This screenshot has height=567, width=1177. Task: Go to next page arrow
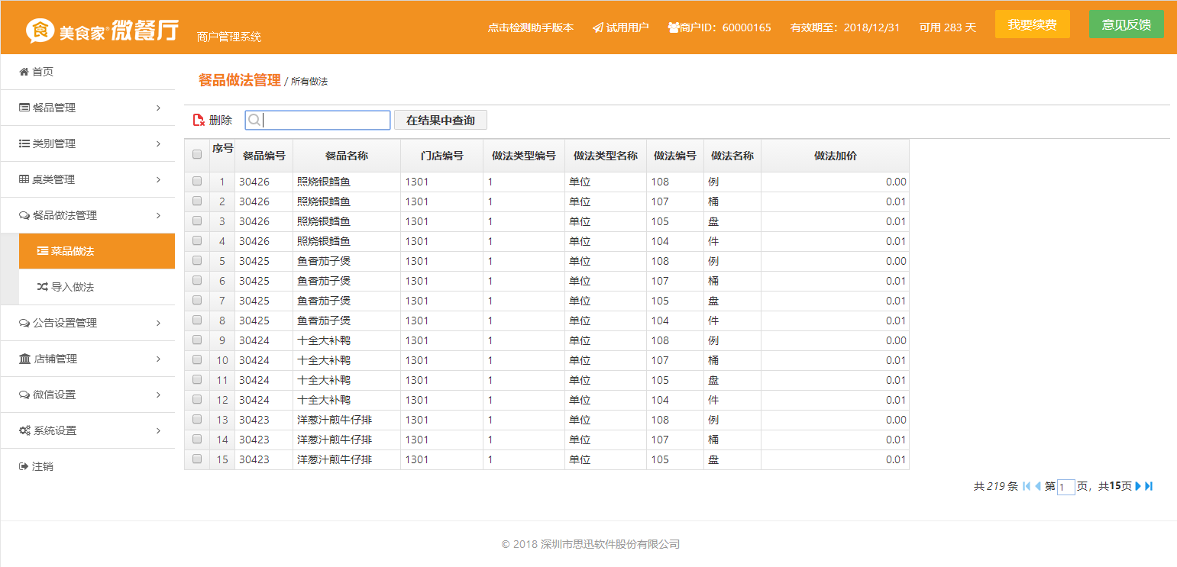(1138, 486)
